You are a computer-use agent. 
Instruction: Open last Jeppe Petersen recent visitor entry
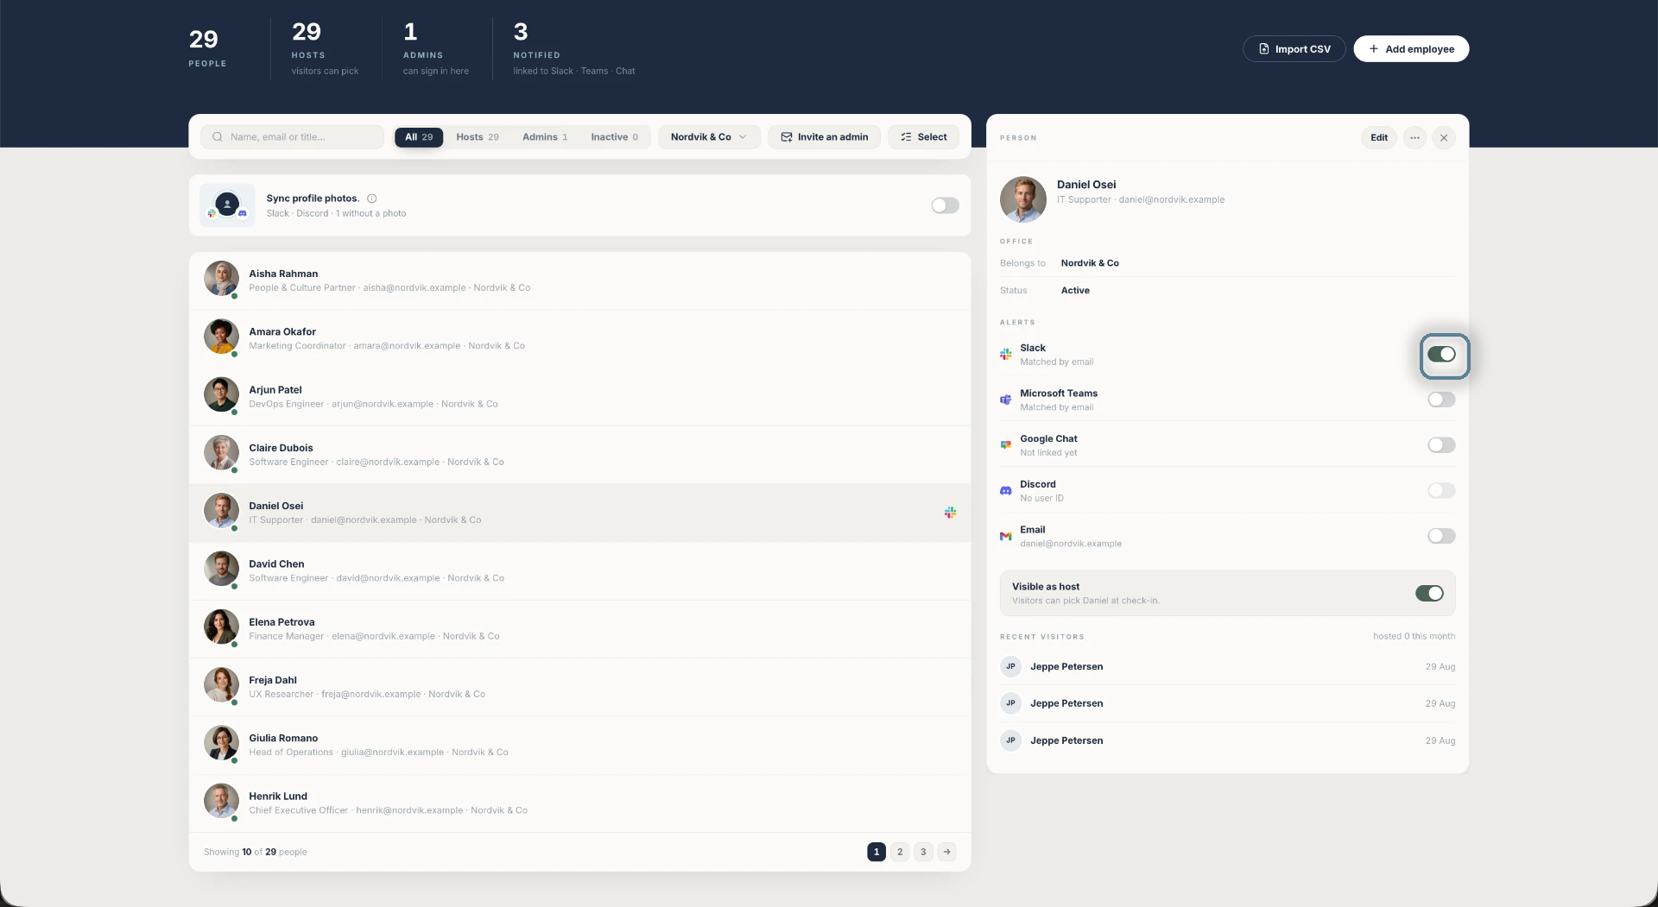(1227, 740)
